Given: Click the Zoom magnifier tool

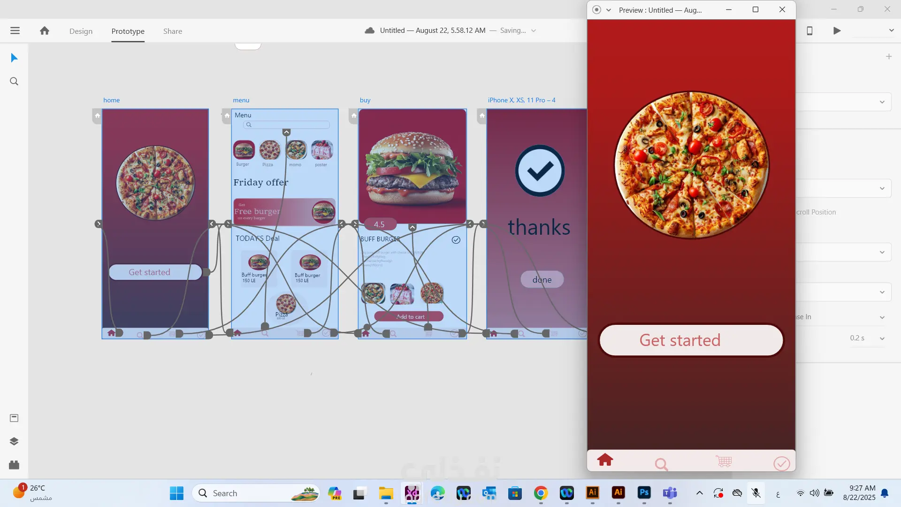Looking at the screenshot, I should [14, 81].
